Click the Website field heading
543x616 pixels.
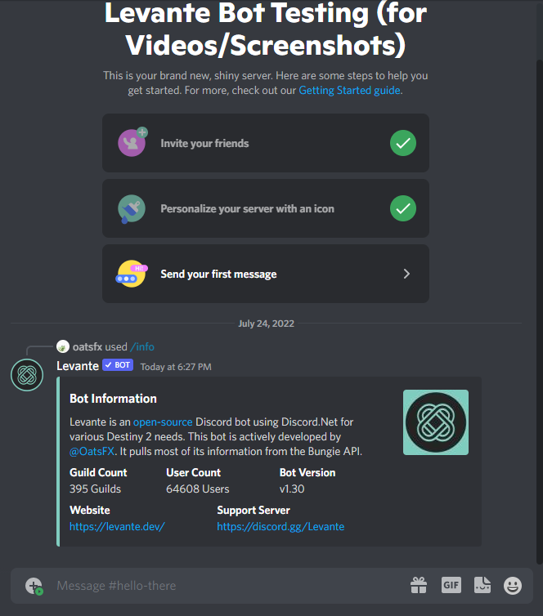pyautogui.click(x=90, y=511)
